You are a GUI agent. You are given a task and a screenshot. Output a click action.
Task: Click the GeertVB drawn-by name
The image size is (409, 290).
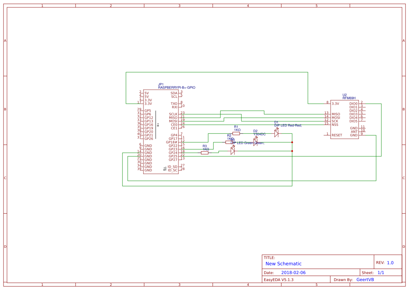tap(365, 279)
